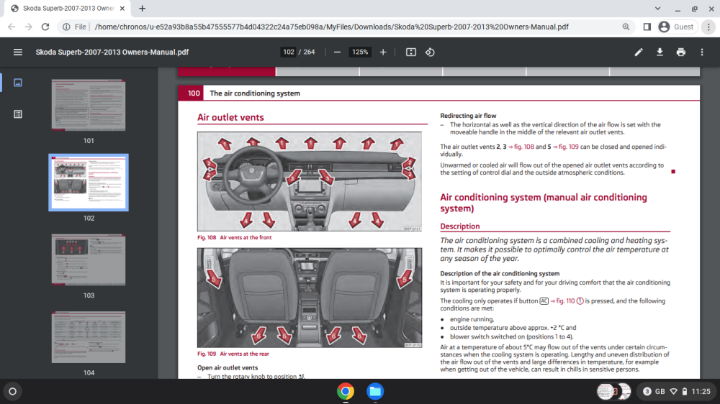Viewport: 720px width, 404px height.
Task: Click the Air outlet vents heading
Action: click(230, 117)
